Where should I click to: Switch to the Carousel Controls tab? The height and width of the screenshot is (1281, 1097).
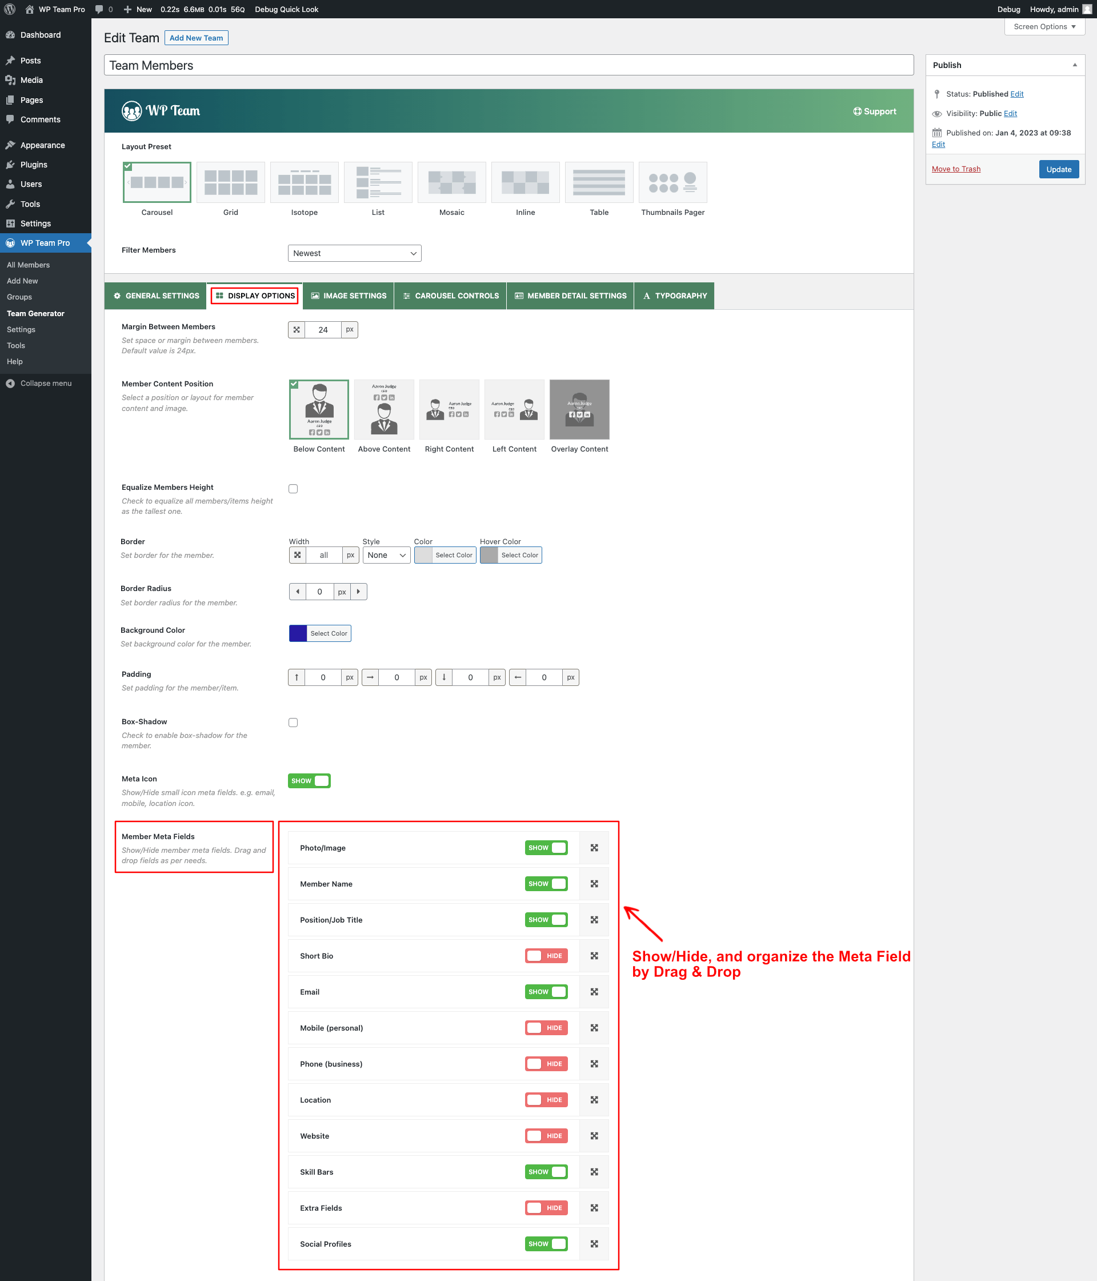[x=450, y=296]
